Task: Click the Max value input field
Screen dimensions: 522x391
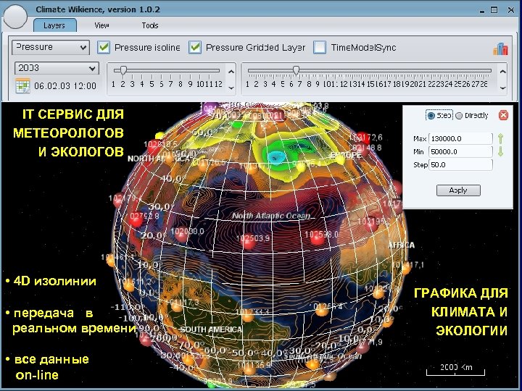Action: 460,138
